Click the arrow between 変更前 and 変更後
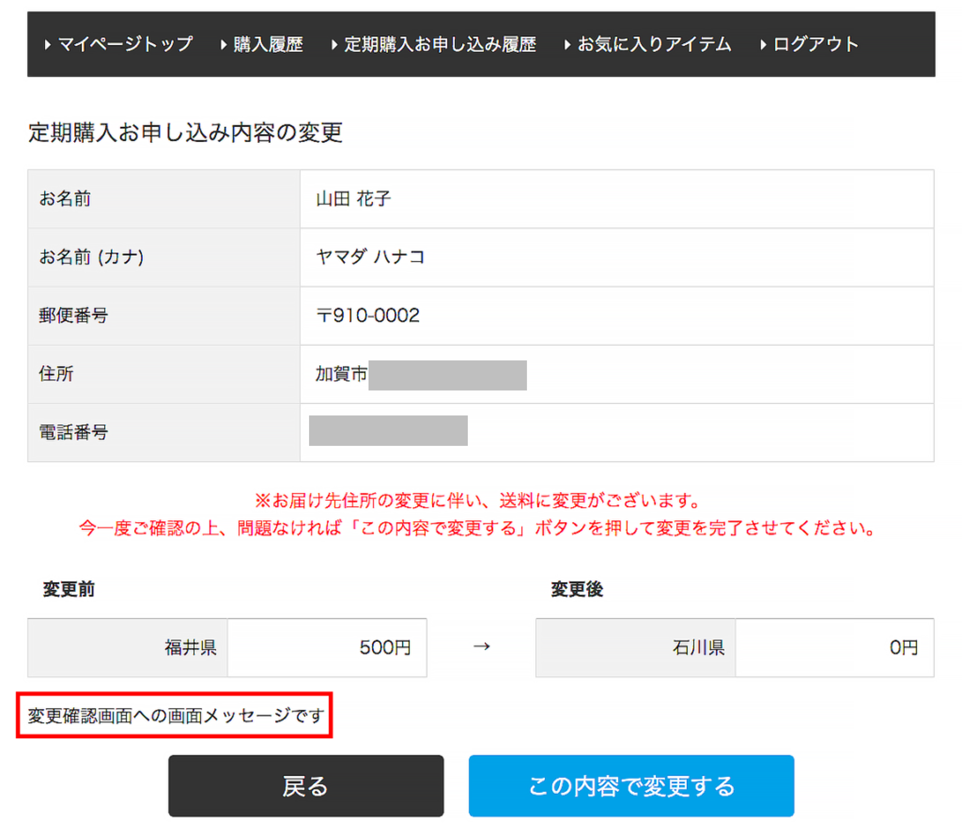This screenshot has width=962, height=836. (481, 647)
